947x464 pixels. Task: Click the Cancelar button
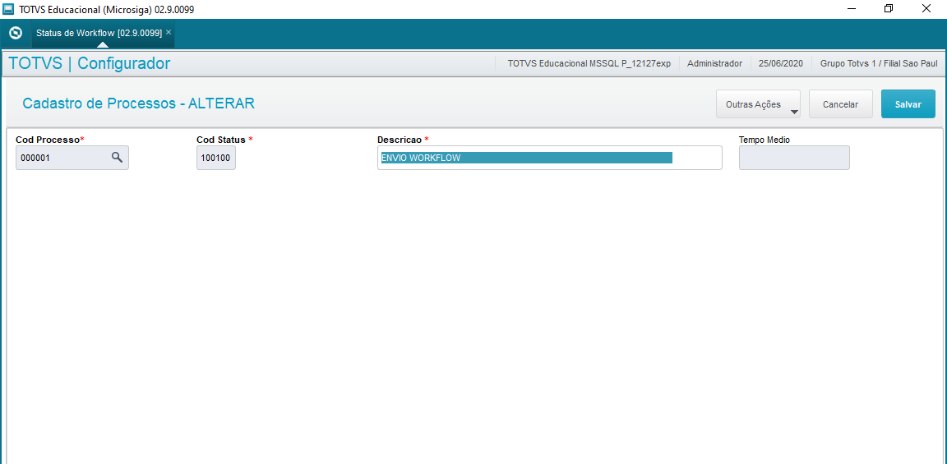[841, 103]
